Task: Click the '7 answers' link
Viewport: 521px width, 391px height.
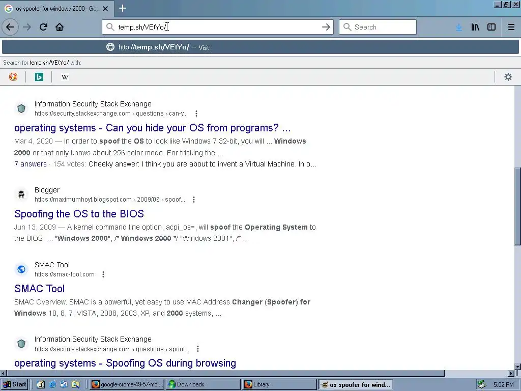Action: click(30, 164)
